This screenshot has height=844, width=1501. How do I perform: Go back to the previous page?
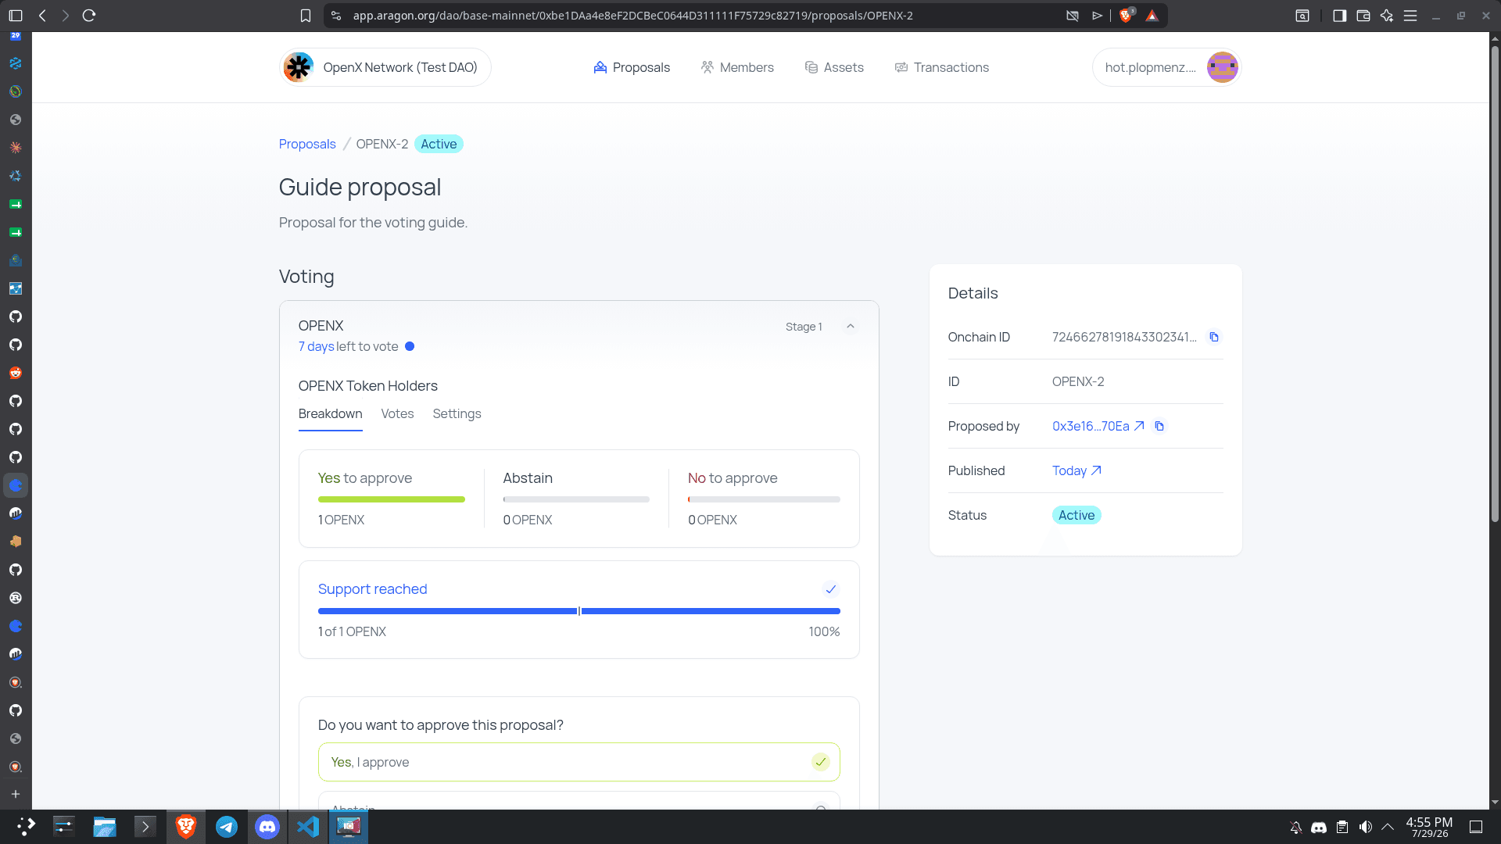[x=42, y=16]
